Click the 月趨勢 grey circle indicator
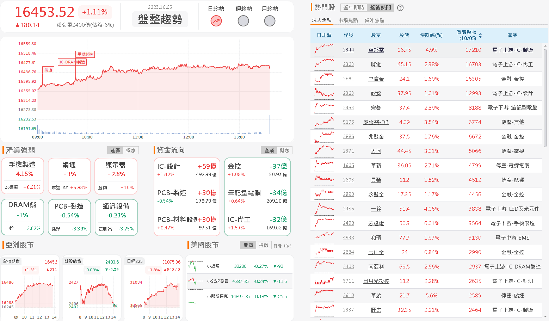 pyautogui.click(x=270, y=21)
